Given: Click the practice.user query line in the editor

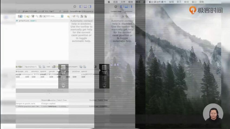Looking at the screenshot, I should click(26, 21).
